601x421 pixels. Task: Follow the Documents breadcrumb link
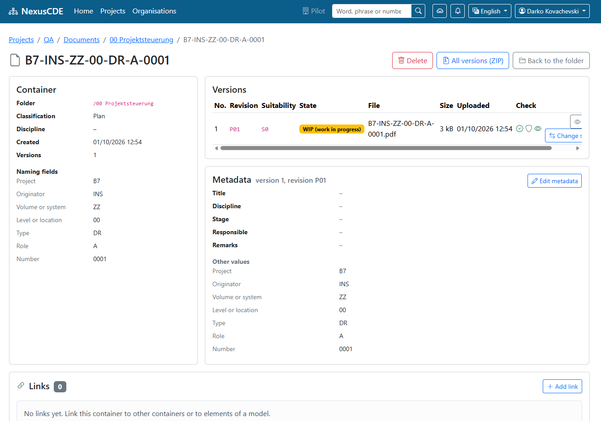click(82, 40)
